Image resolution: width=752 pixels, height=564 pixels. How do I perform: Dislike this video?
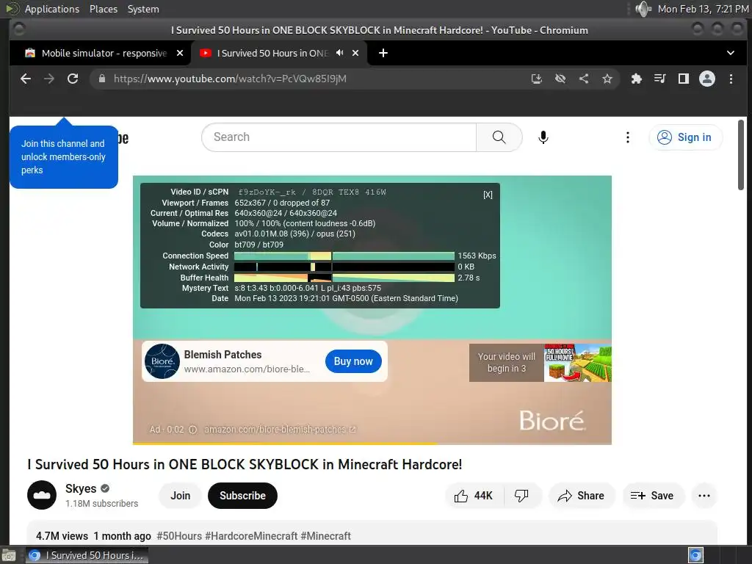[522, 496]
